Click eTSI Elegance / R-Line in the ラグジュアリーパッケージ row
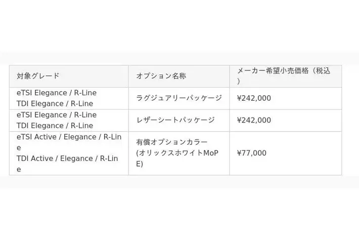Screen dimensions: 359x240 coord(56,93)
